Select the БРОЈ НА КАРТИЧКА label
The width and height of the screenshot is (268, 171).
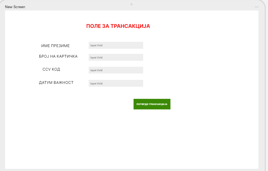[x=58, y=56]
